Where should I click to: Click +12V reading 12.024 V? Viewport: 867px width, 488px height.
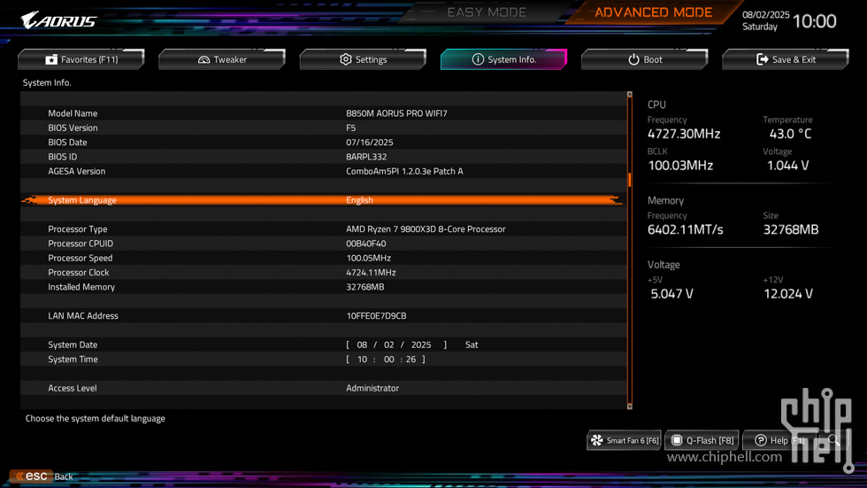tap(788, 294)
